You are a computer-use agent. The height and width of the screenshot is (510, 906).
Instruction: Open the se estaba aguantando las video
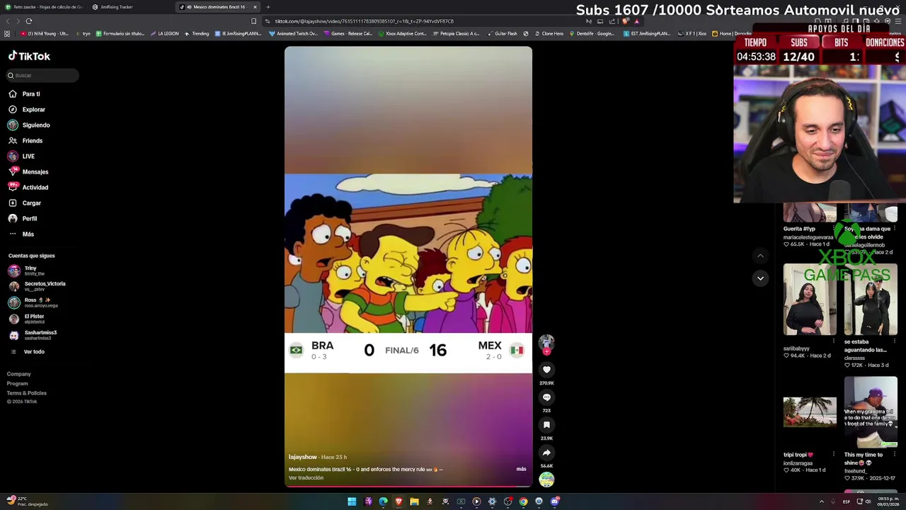[871, 300]
